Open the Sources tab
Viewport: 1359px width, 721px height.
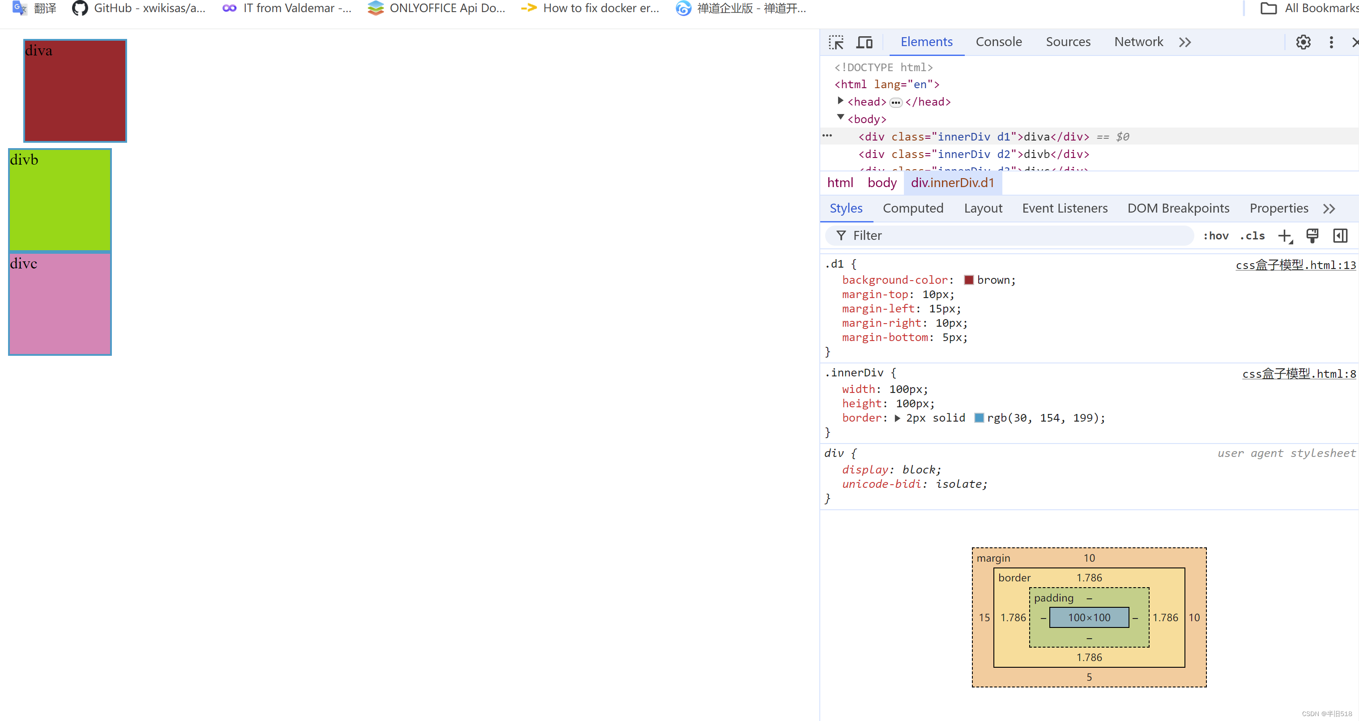coord(1068,42)
